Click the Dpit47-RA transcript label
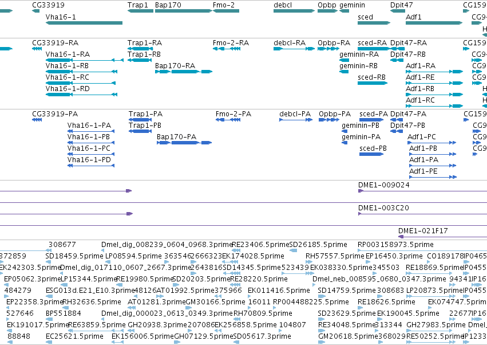Viewport: 487px width, 345px height. click(409, 42)
